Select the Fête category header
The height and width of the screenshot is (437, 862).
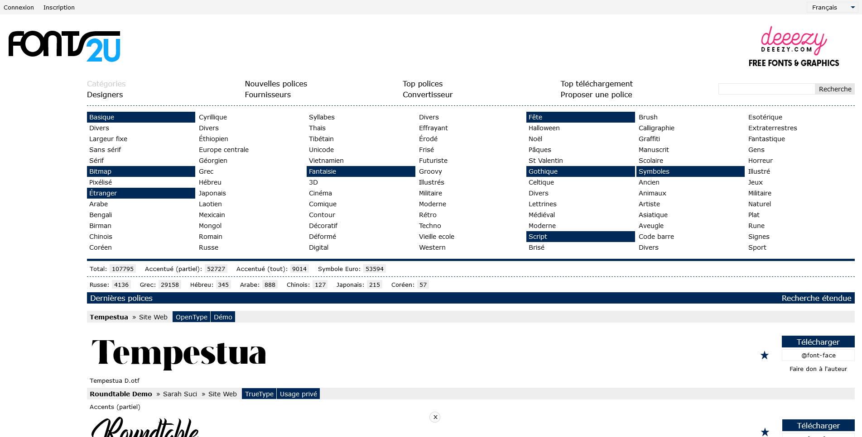(581, 117)
